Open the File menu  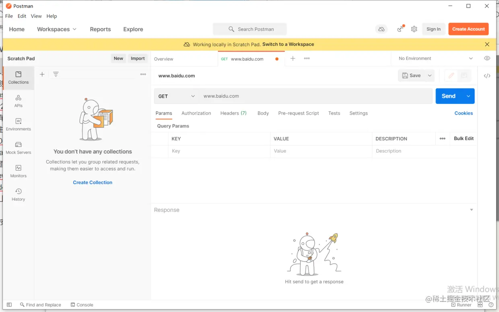tap(9, 16)
